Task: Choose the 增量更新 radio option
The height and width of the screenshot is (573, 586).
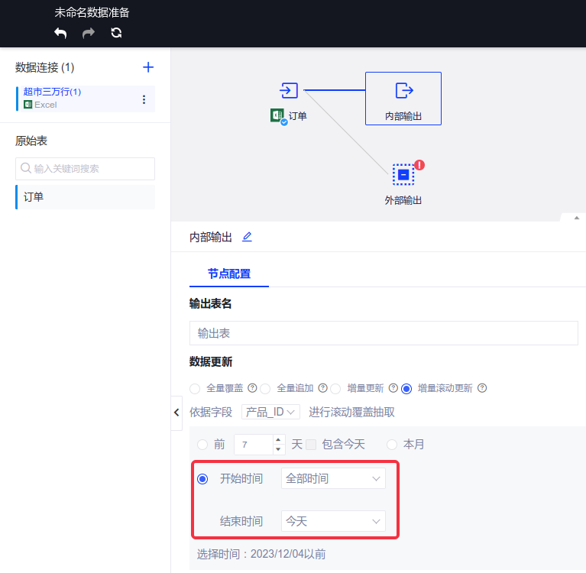Action: (x=335, y=388)
